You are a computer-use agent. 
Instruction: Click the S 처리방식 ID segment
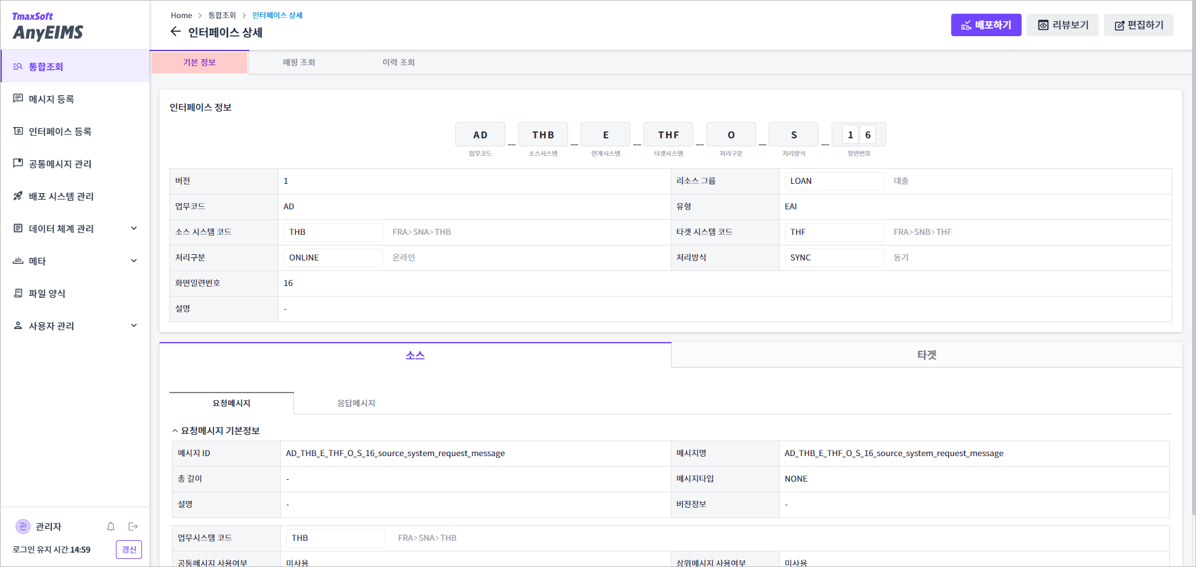point(794,135)
